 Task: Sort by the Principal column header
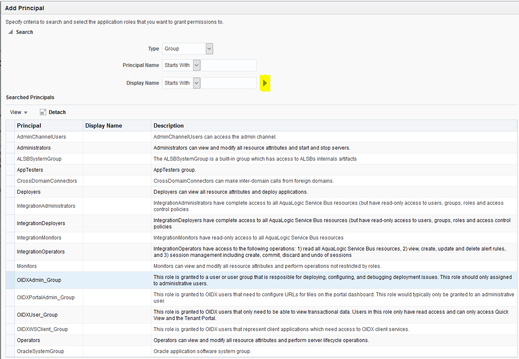point(28,125)
